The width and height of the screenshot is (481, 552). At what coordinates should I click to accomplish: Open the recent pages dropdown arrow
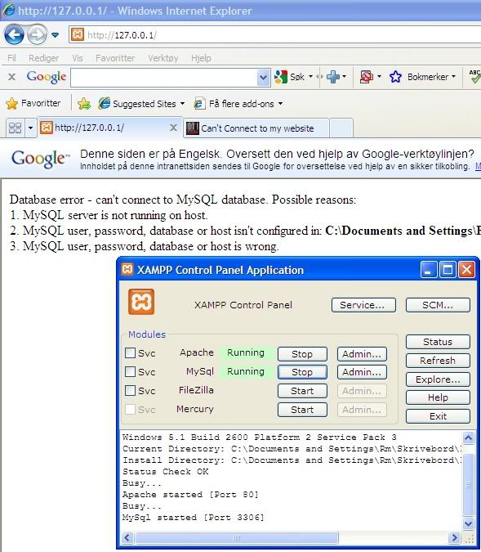[x=56, y=35]
